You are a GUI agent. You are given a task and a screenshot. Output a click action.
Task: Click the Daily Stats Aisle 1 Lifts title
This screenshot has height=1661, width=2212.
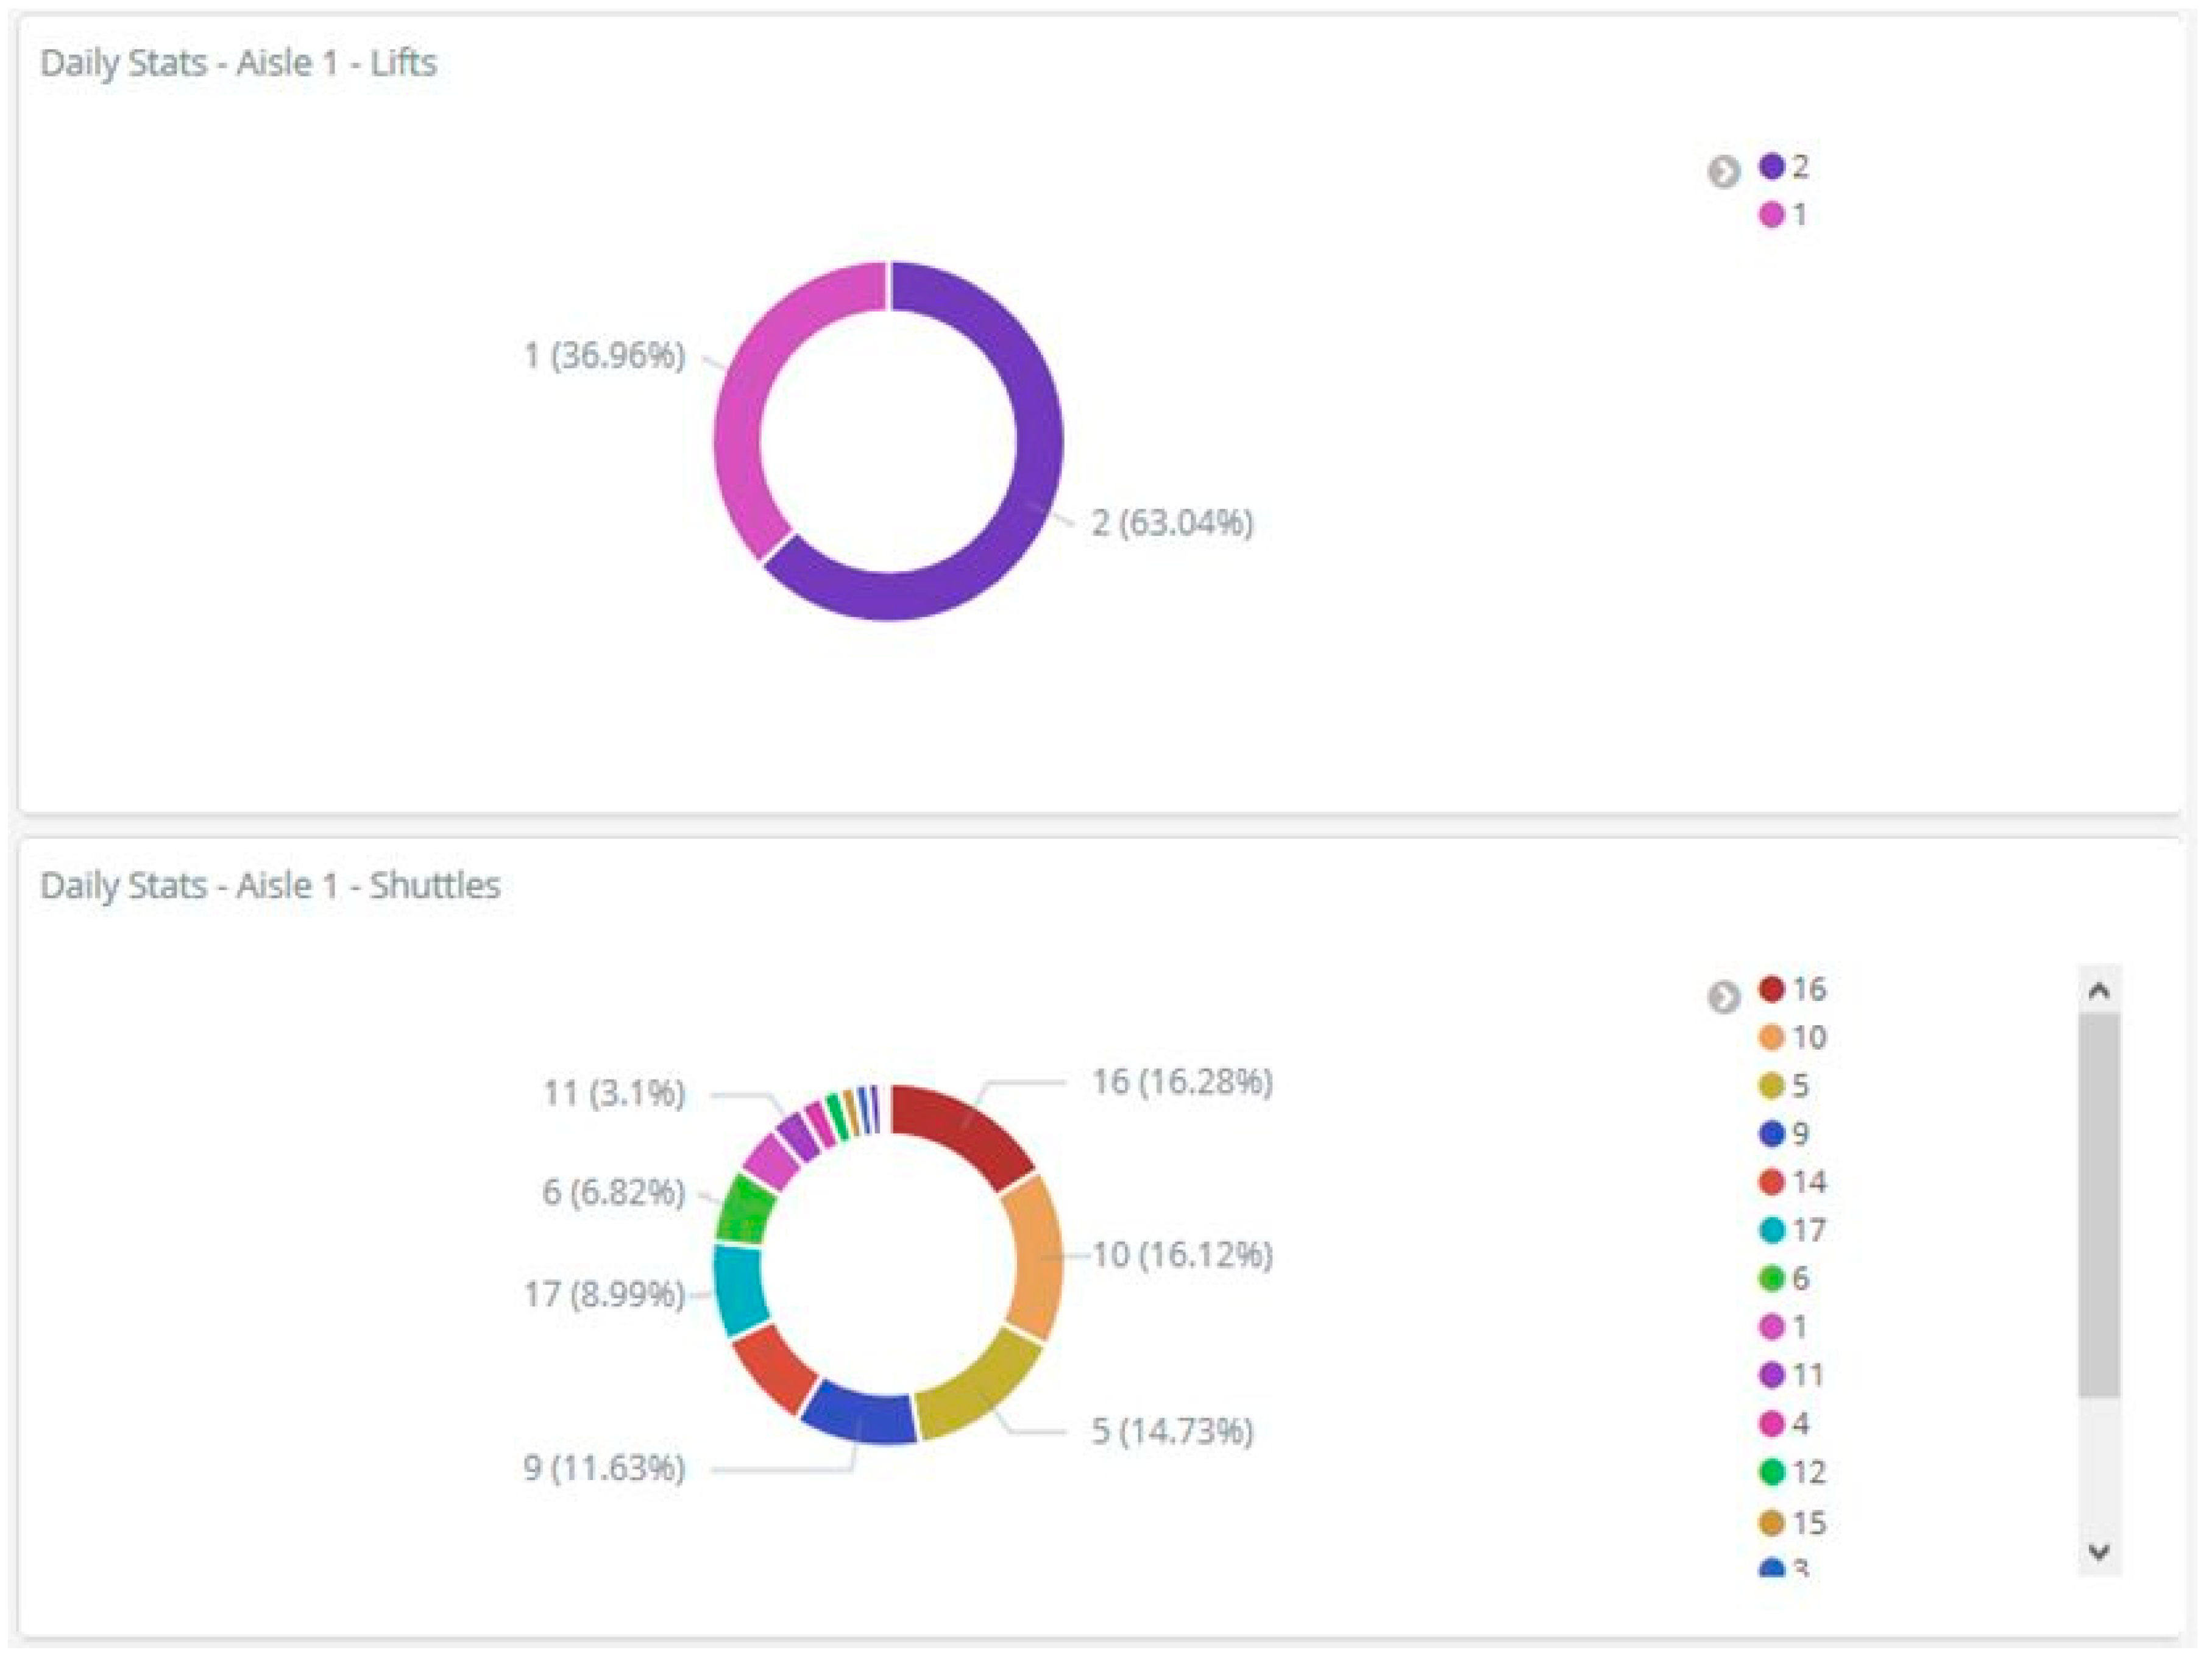238,63
